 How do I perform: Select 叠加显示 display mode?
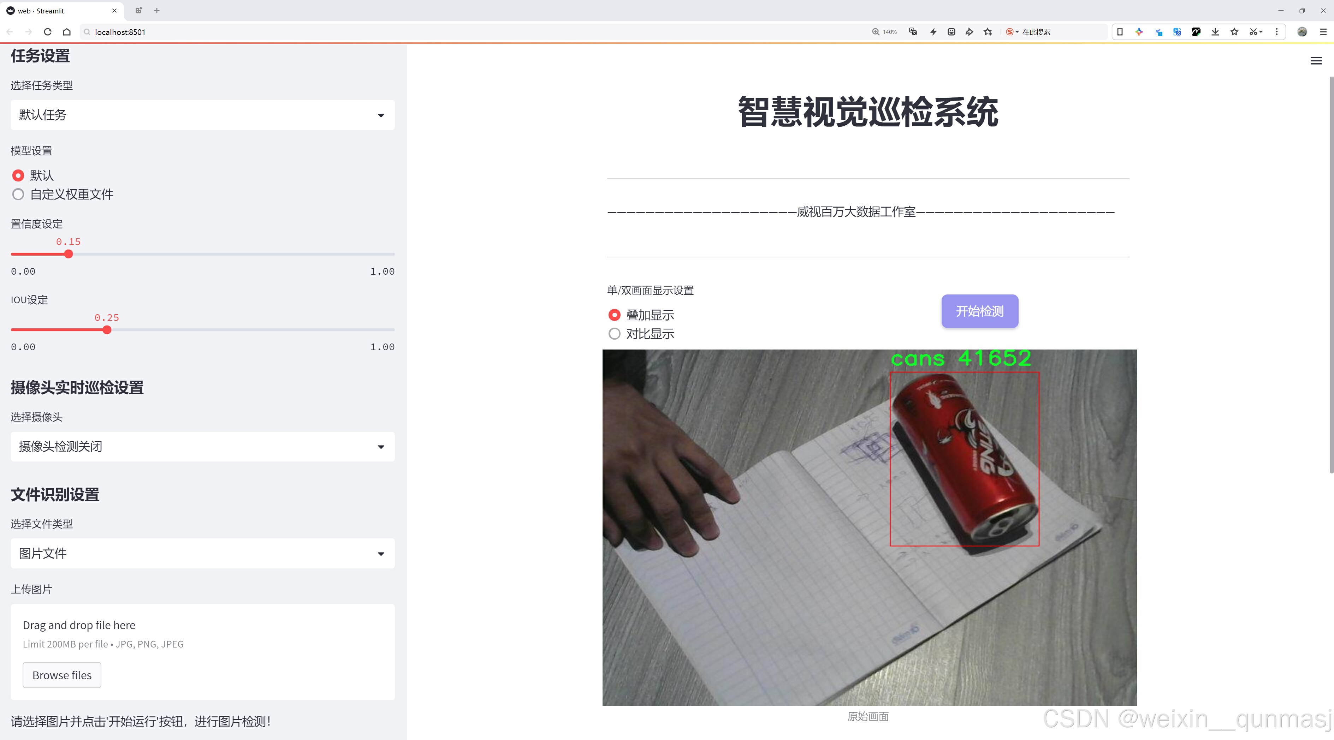[x=614, y=315]
